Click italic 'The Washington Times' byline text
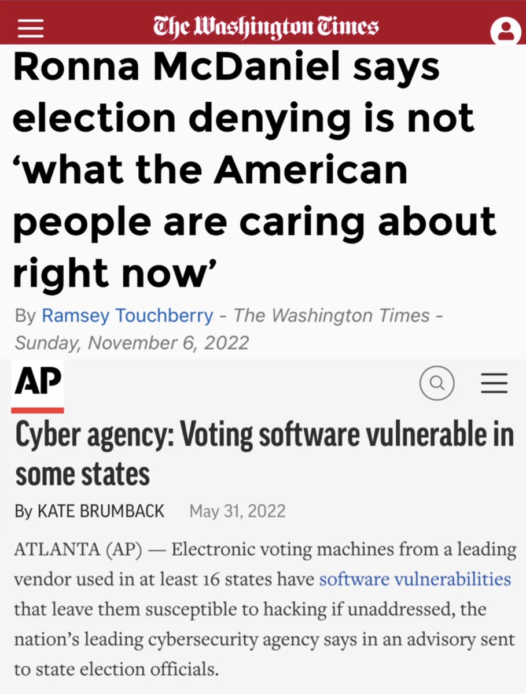 pyautogui.click(x=332, y=316)
